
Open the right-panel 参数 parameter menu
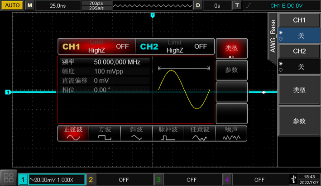(x=299, y=121)
